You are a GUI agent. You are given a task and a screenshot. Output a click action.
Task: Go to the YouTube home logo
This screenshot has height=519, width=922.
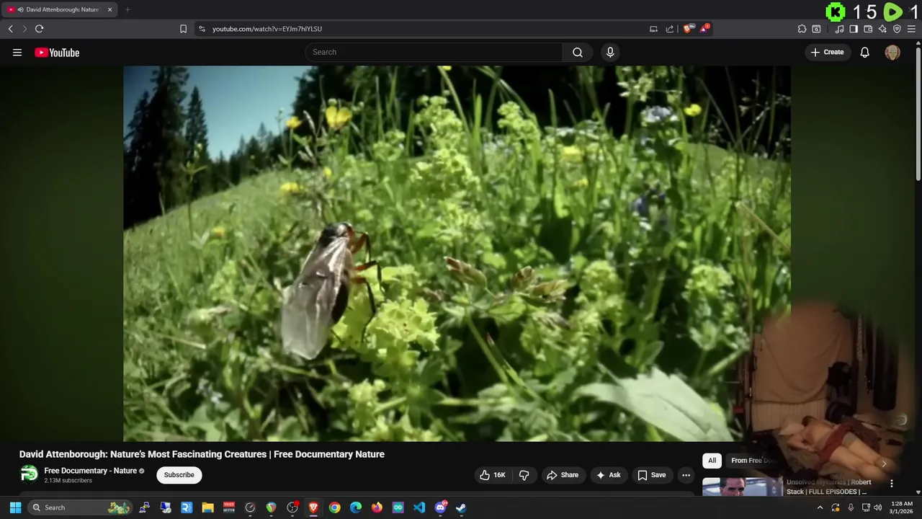click(x=57, y=52)
